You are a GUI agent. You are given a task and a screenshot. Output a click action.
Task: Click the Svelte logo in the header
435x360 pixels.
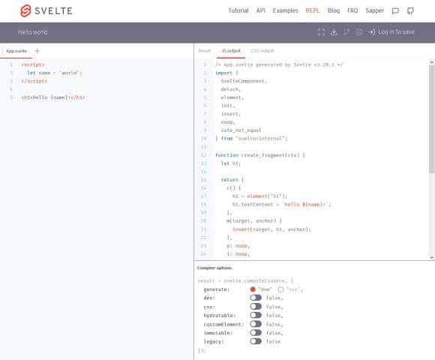pos(46,10)
